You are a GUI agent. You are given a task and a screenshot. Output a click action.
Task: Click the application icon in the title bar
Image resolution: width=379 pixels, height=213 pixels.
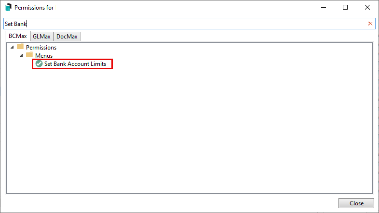point(8,7)
